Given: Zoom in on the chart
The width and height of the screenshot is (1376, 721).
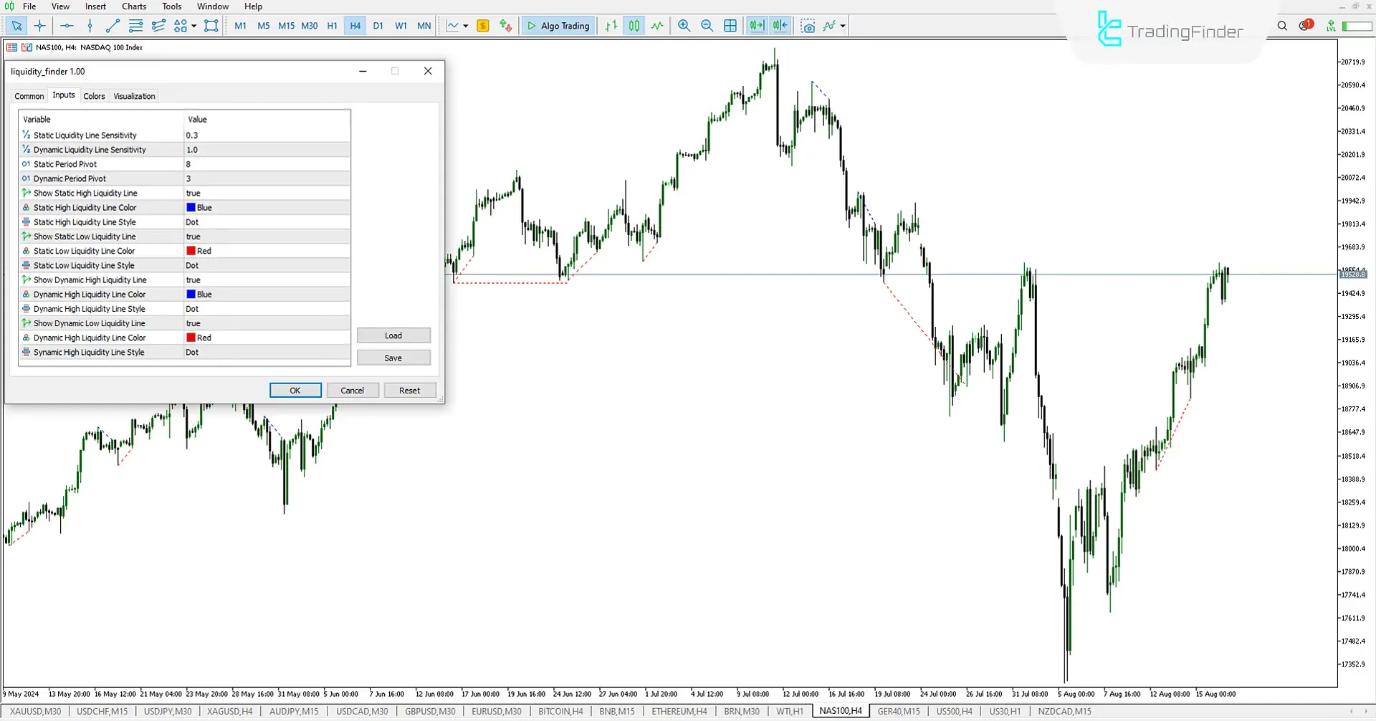Looking at the screenshot, I should tap(683, 25).
